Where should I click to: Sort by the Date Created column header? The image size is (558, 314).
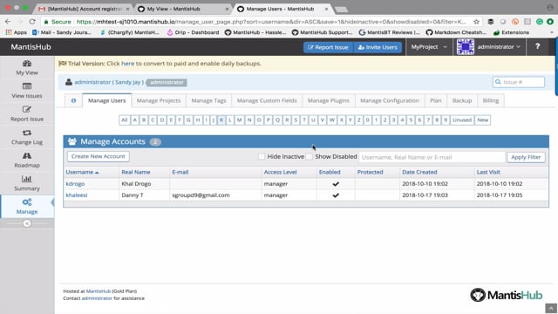click(419, 172)
